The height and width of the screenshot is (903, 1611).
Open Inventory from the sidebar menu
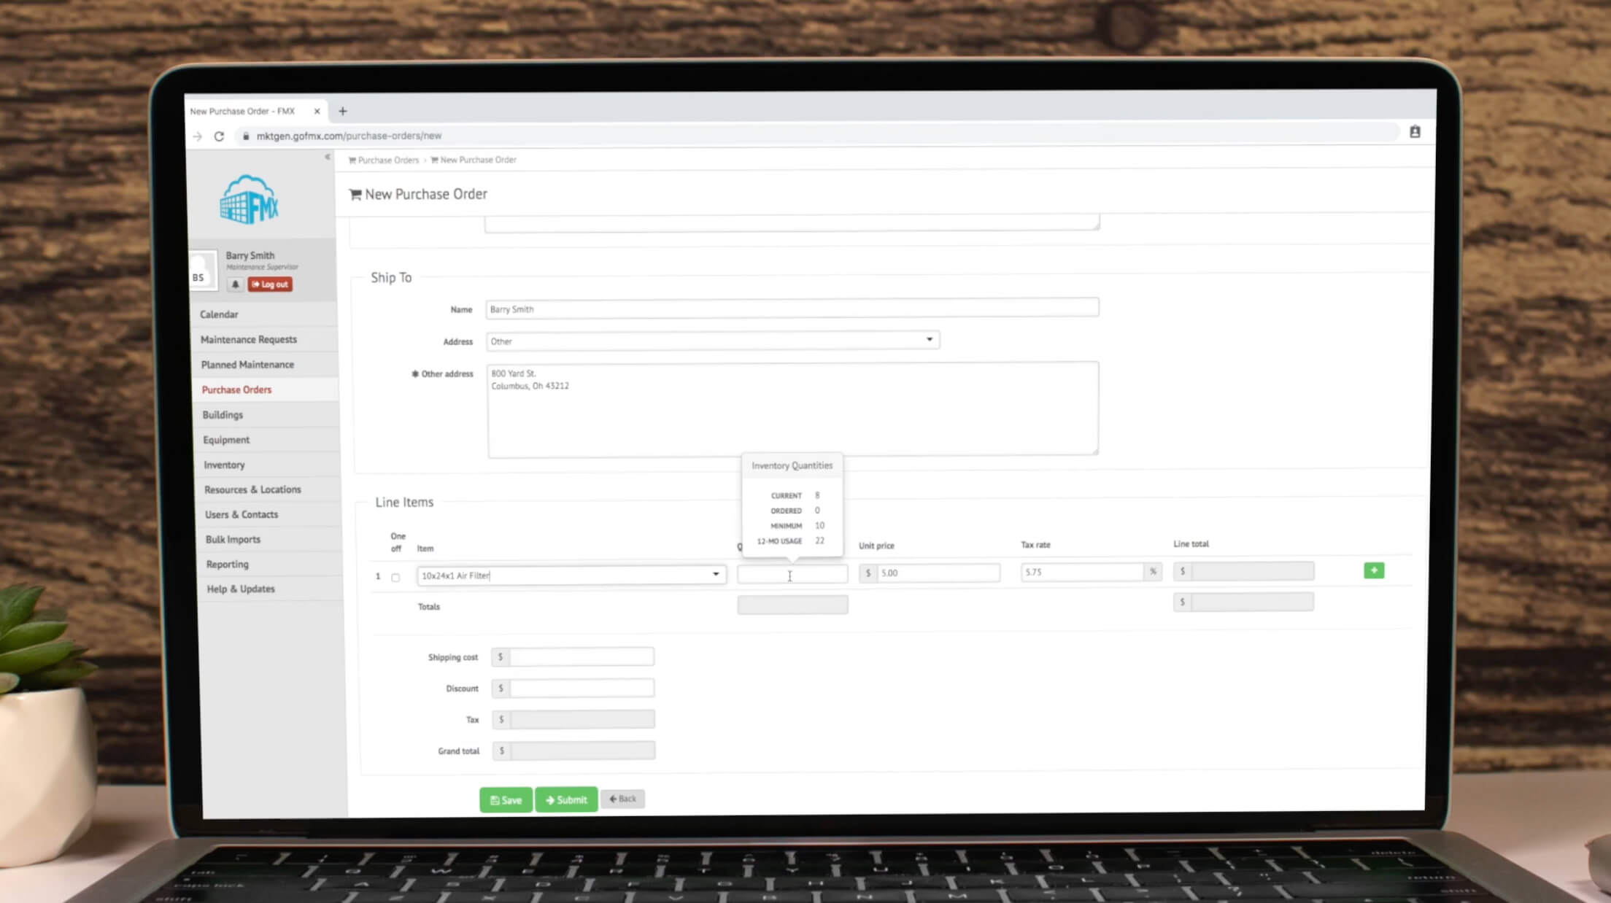(x=223, y=465)
